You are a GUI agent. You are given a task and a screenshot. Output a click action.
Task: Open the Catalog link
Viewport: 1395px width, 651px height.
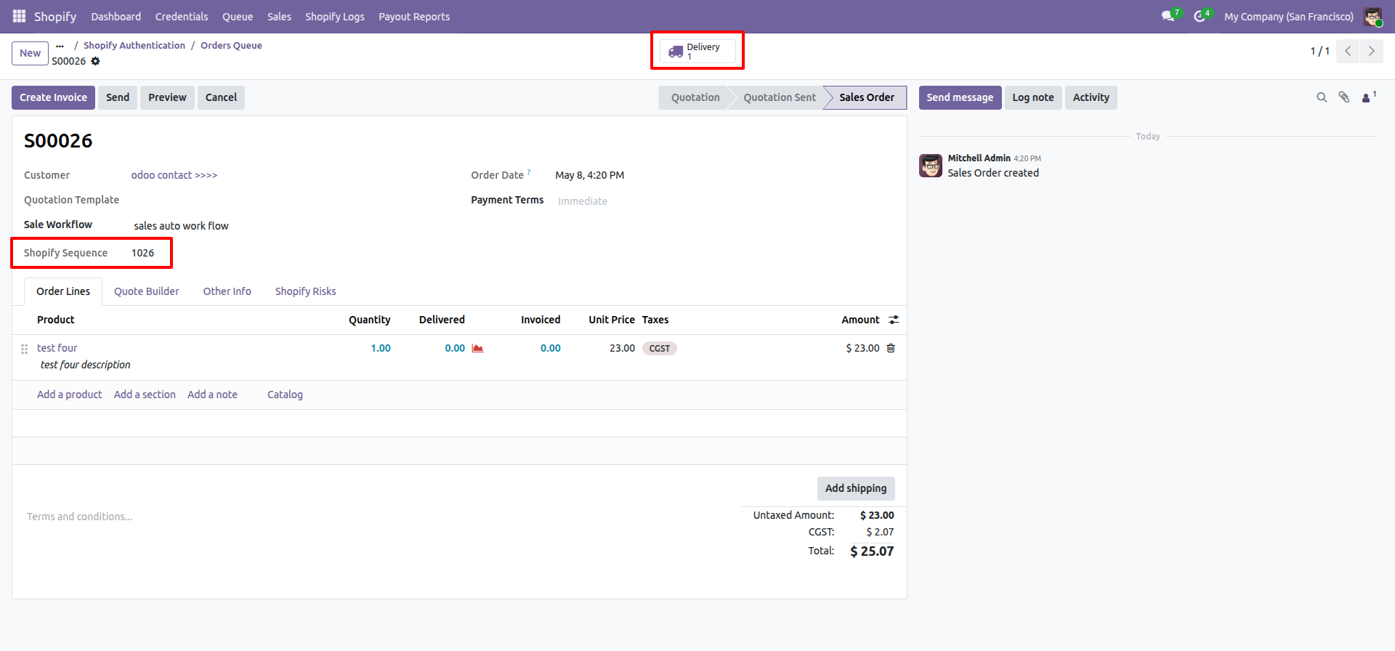pos(285,395)
